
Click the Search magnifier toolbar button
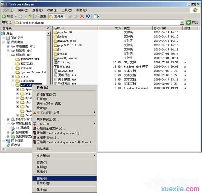(41, 16)
